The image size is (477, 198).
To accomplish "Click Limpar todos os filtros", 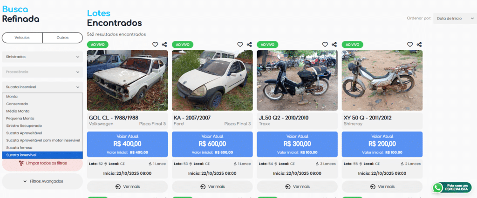I will point(42,163).
